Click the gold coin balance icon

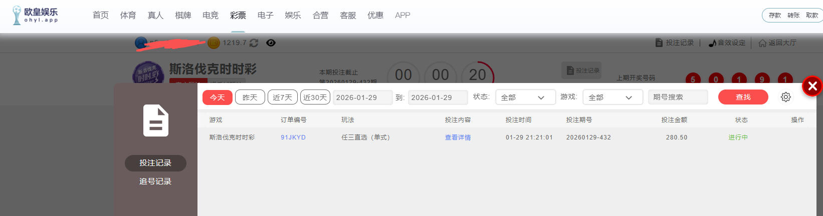pos(214,43)
